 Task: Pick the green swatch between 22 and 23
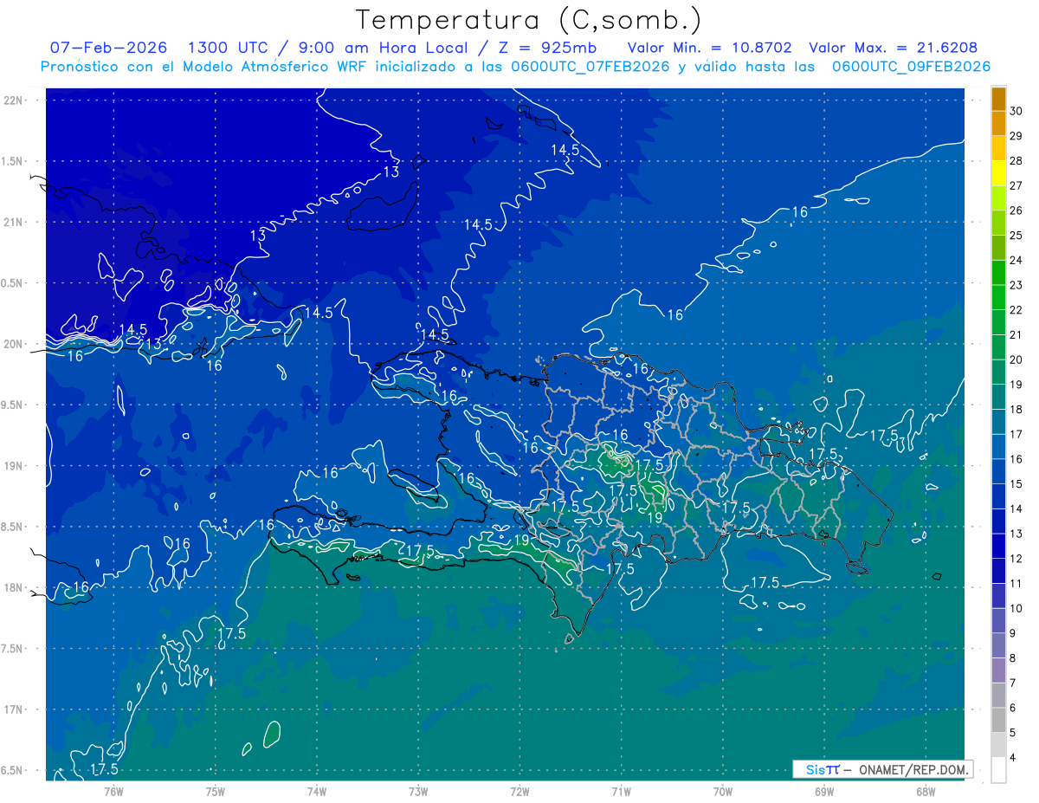point(998,297)
